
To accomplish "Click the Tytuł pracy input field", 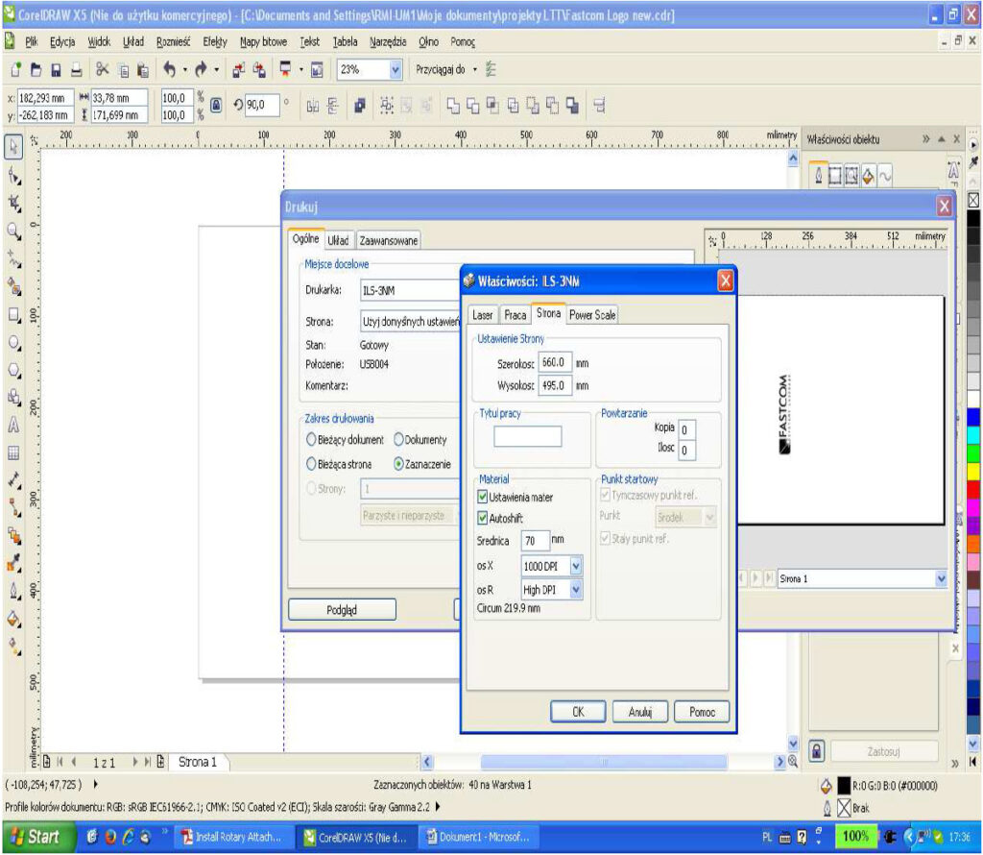I will 528,436.
